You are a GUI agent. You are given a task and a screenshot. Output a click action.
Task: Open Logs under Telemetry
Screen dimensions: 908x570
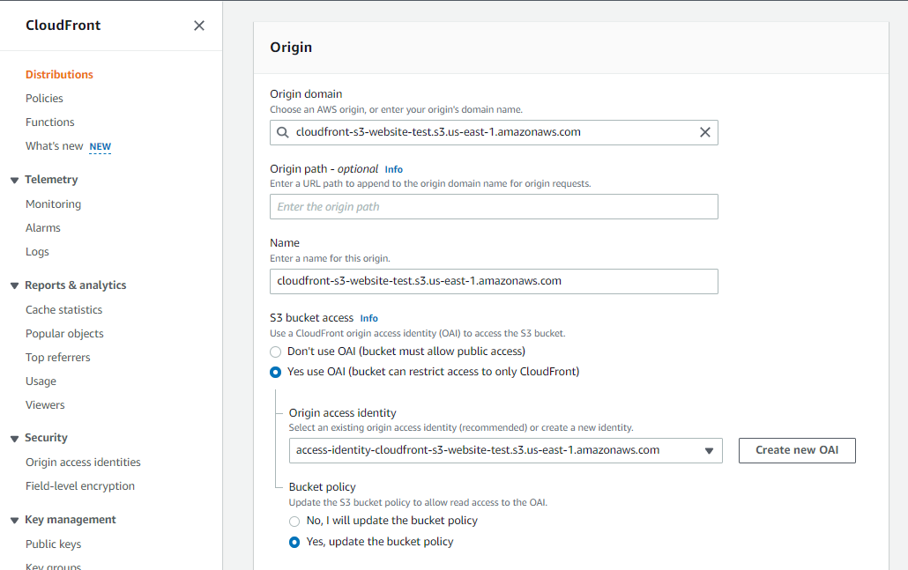(37, 252)
